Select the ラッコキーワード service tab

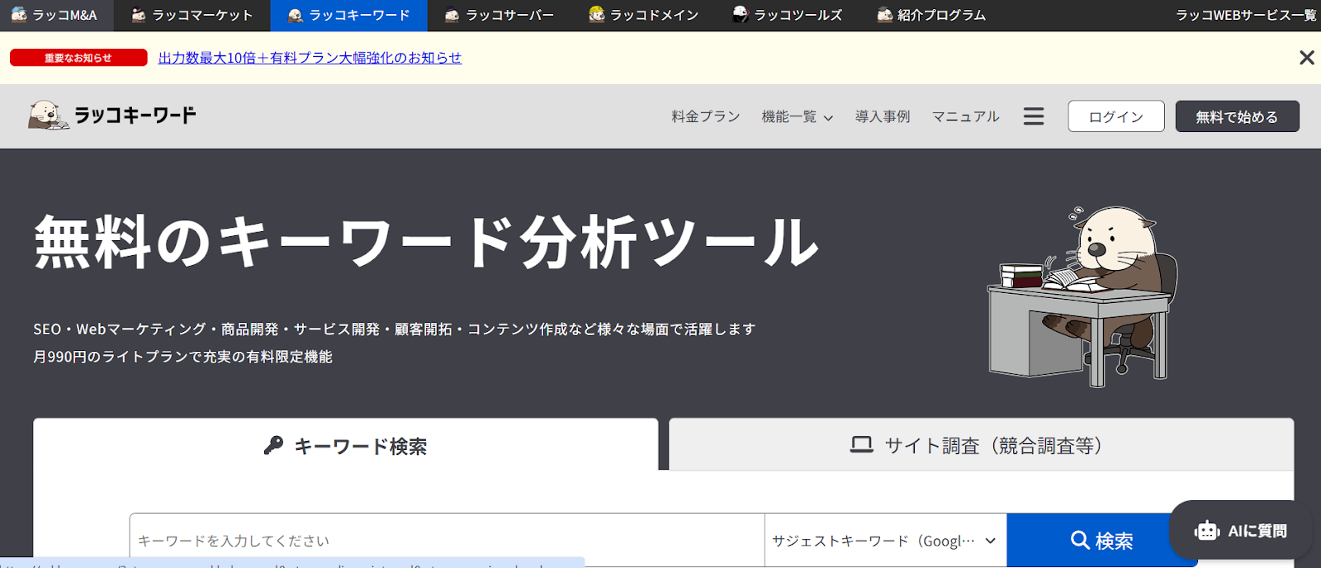point(348,15)
